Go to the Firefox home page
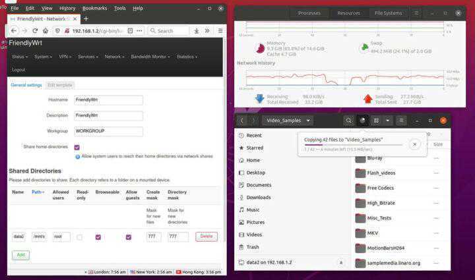 pyautogui.click(x=47, y=30)
